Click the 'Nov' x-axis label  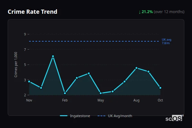pyautogui.click(x=29, y=100)
